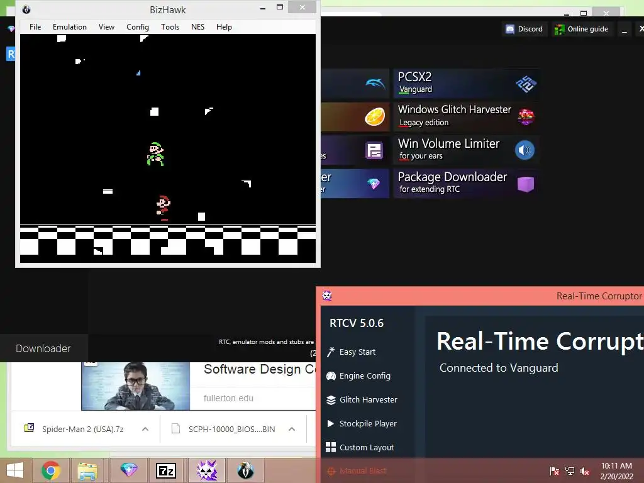Open the Emulation menu in BizHawk
The width and height of the screenshot is (644, 483).
tap(69, 26)
